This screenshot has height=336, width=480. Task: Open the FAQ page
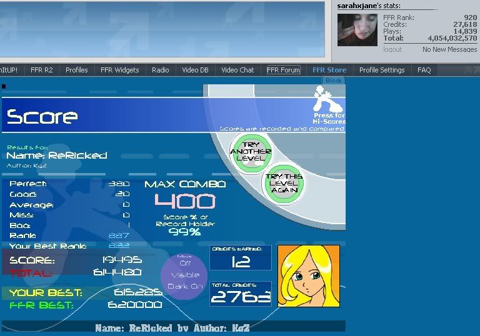[424, 70]
